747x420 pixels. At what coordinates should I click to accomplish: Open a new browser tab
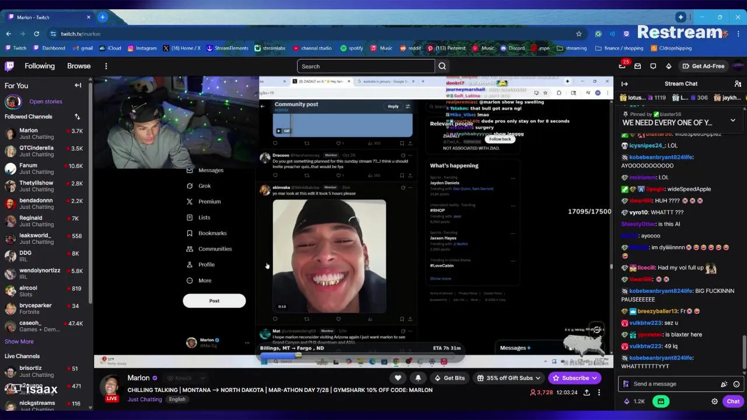pos(102,17)
